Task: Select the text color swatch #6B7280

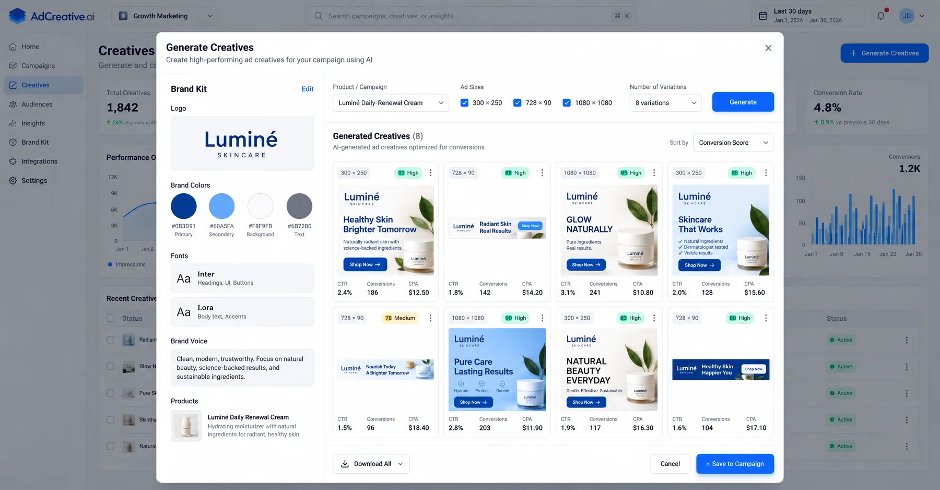Action: (x=299, y=206)
